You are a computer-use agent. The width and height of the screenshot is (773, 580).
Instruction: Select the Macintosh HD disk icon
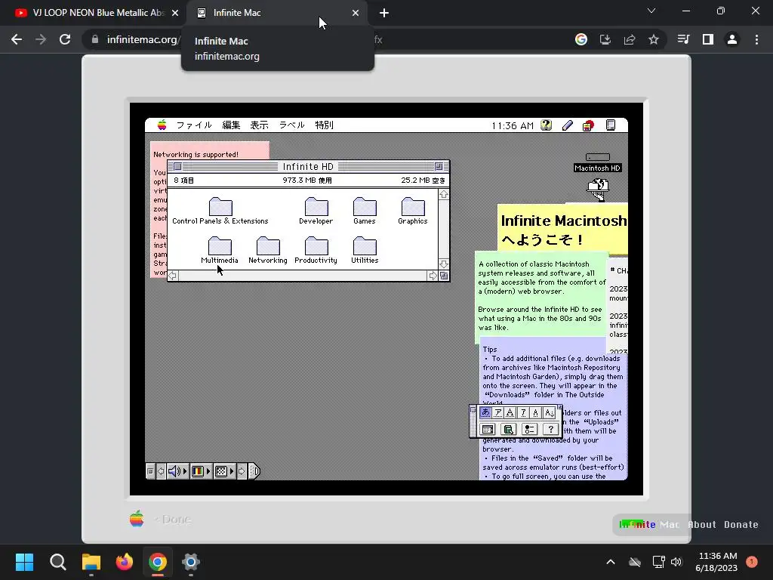[598, 163]
